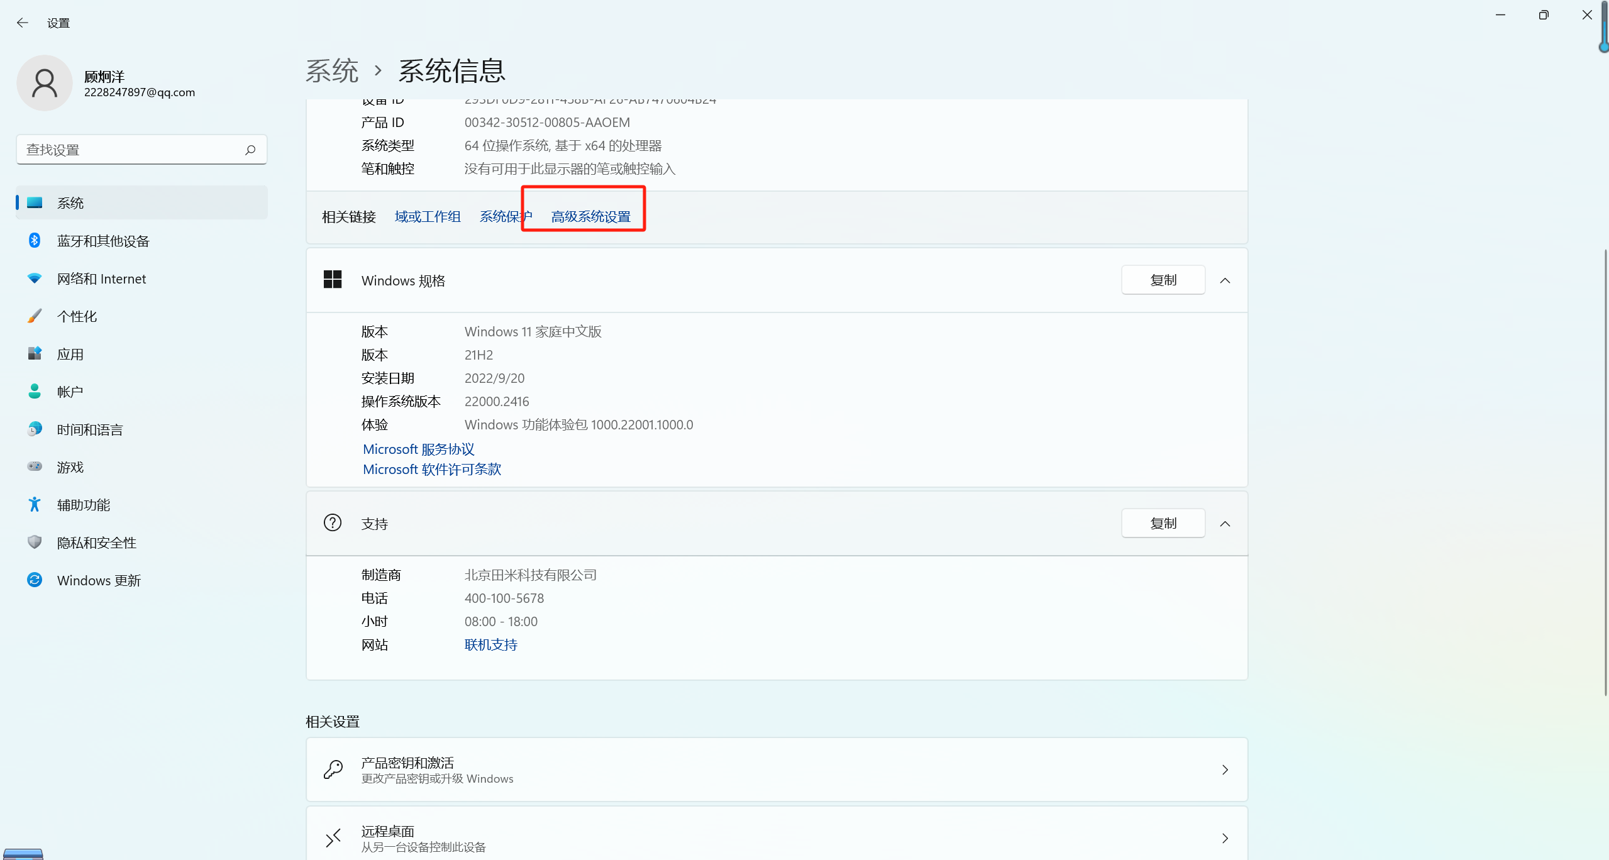The image size is (1609, 860).
Task: Open 隐私和安全性 settings
Action: click(142, 543)
